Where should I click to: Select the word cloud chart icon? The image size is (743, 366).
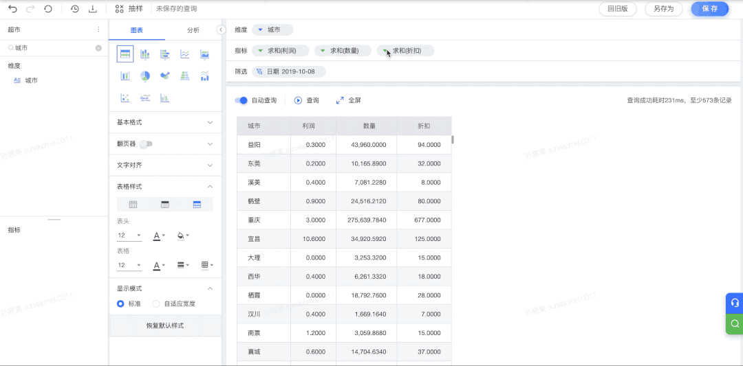coord(145,98)
